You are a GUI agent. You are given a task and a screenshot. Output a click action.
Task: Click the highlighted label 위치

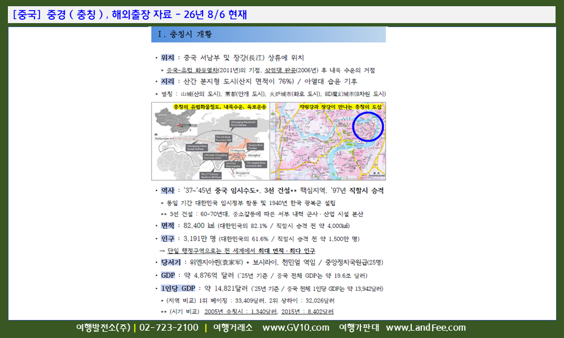click(x=168, y=57)
